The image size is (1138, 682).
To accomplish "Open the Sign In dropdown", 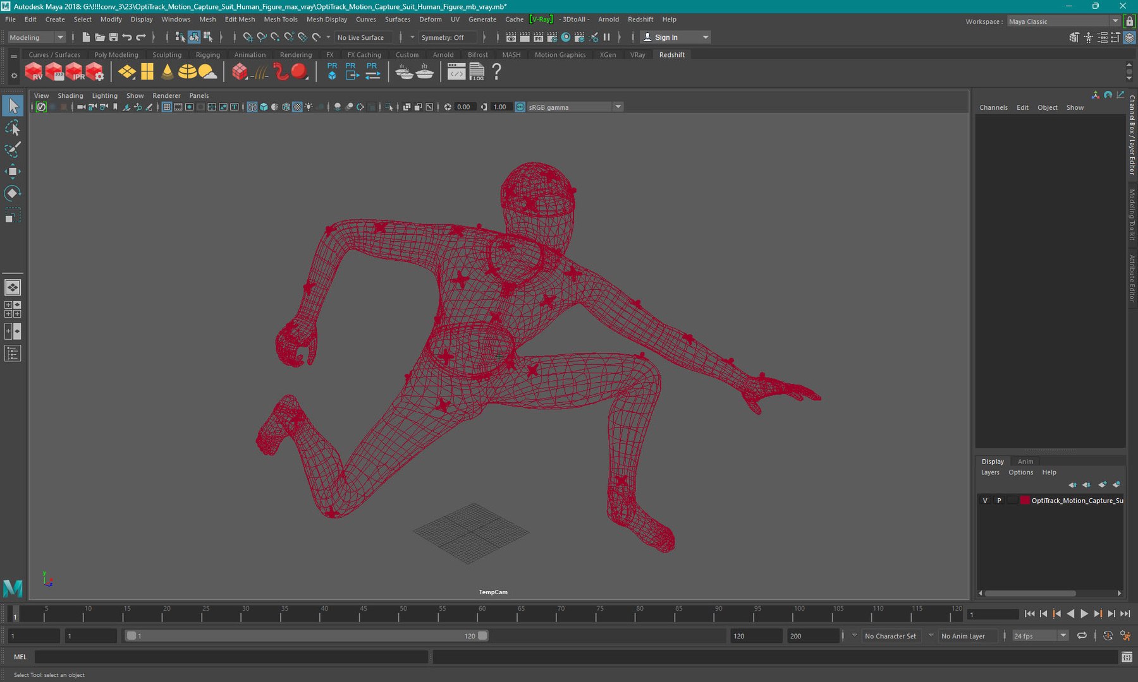I will (x=675, y=37).
